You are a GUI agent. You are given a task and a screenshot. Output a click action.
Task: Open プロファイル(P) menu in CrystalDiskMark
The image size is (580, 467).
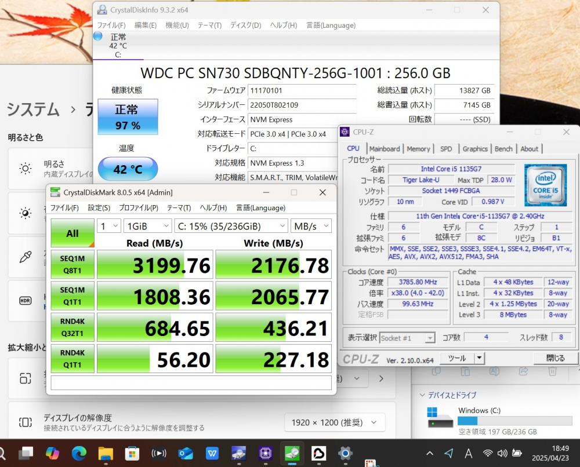click(139, 207)
